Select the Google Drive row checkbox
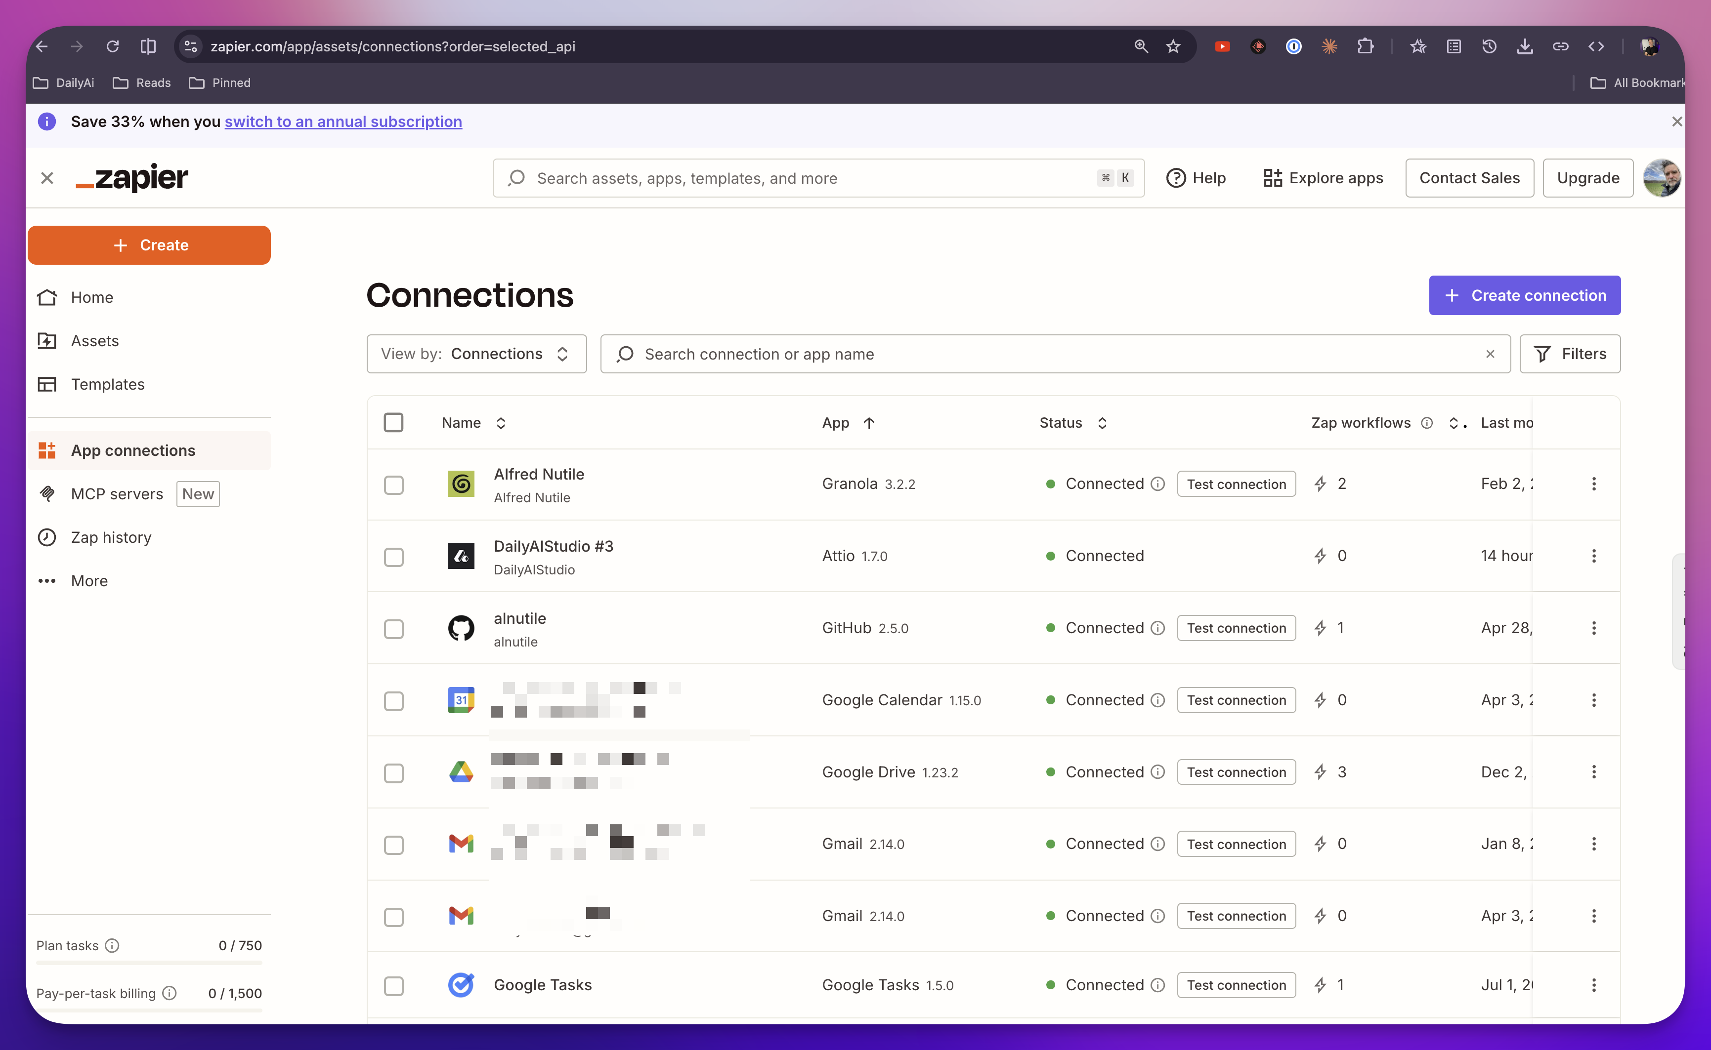This screenshot has height=1050, width=1711. point(394,773)
